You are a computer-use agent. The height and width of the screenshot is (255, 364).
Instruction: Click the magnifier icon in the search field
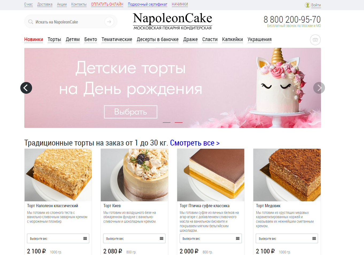pyautogui.click(x=31, y=22)
